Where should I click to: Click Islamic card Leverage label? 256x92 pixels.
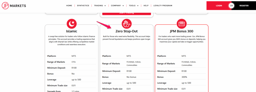[52, 80]
